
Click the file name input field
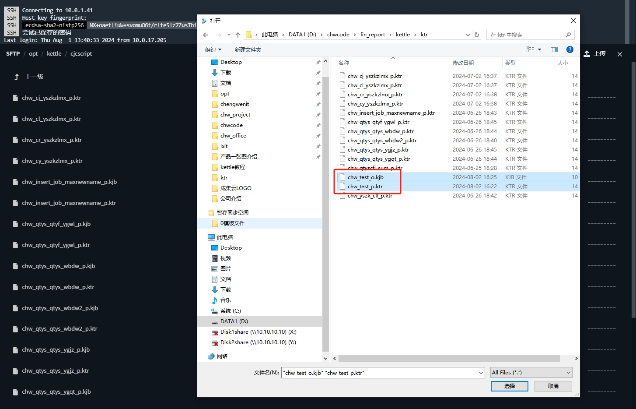point(380,373)
